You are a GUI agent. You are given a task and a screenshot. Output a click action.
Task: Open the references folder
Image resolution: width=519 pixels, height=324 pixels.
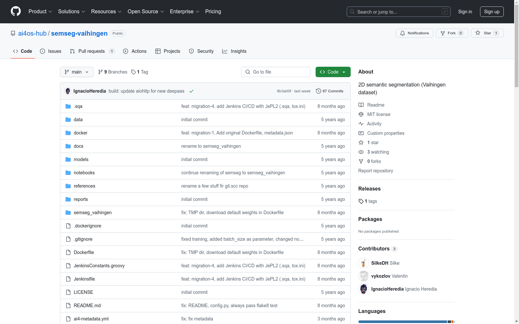click(x=84, y=186)
